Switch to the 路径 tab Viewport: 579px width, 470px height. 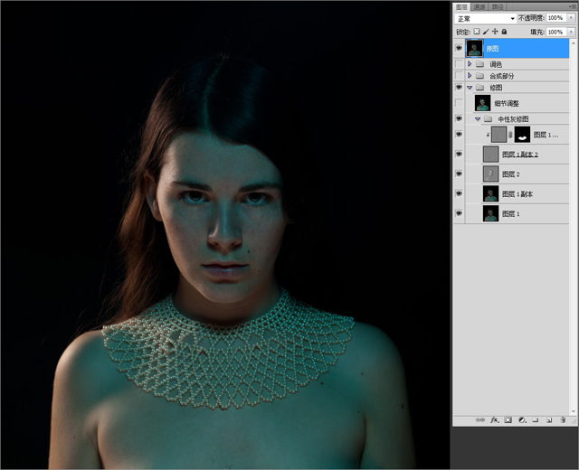[495, 5]
